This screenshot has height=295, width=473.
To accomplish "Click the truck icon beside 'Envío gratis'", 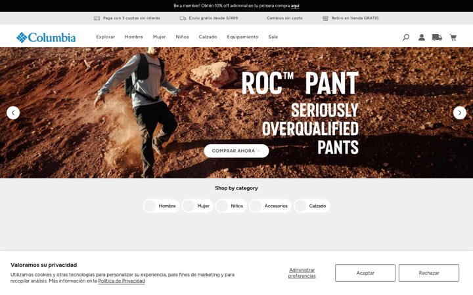I will (x=183, y=18).
